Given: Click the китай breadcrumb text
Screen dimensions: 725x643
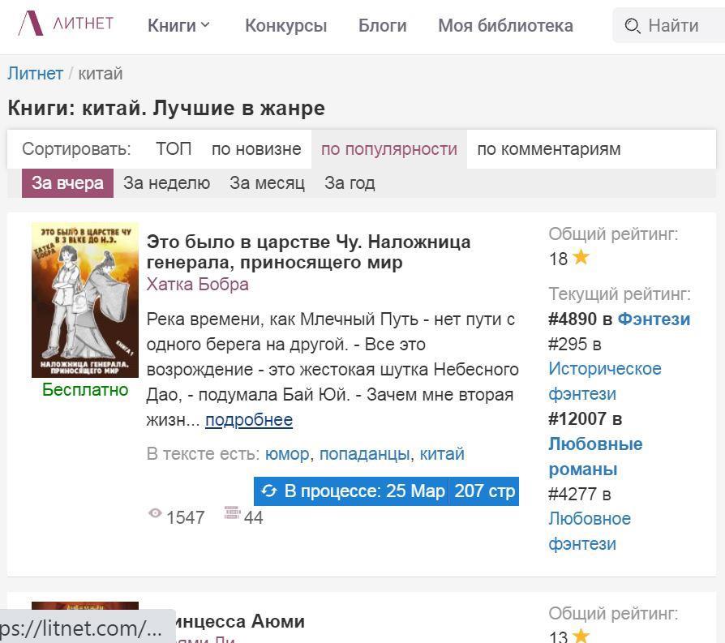Looking at the screenshot, I should coord(101,74).
